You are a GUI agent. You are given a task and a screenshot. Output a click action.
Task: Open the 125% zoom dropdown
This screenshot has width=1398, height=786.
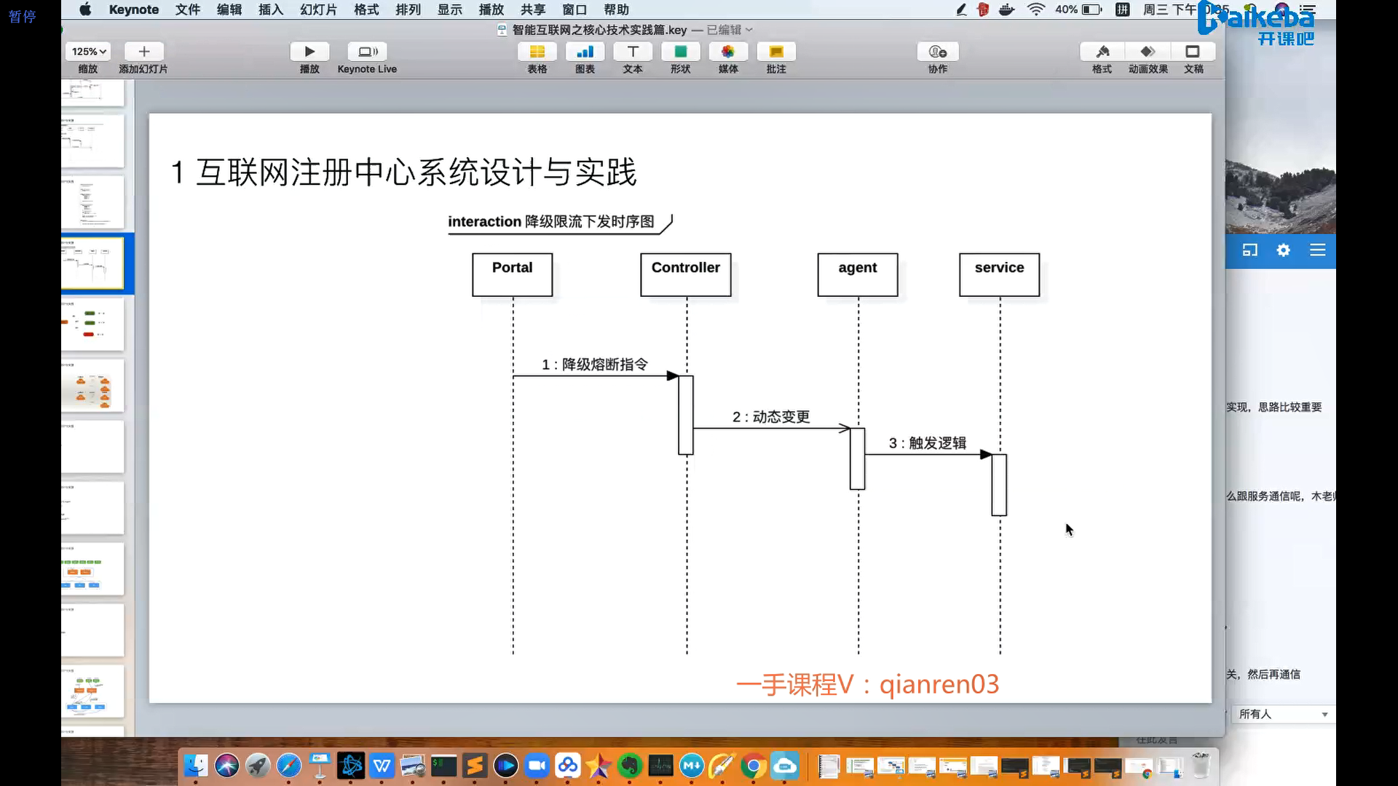click(89, 52)
